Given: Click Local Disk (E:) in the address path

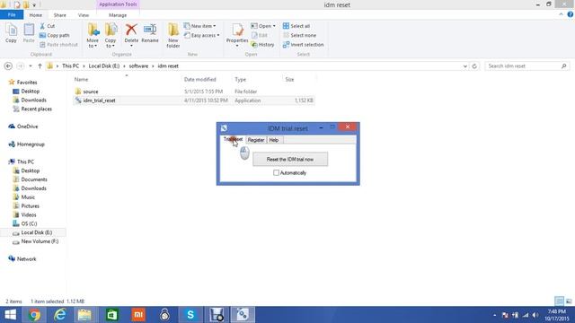Looking at the screenshot, I should tap(104, 65).
